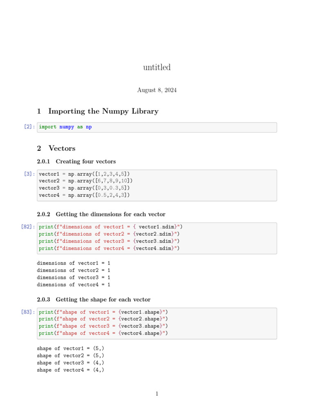This screenshot has width=314, height=418.
Task: Click print line containing vector2.ndim
Action: coord(109,234)
